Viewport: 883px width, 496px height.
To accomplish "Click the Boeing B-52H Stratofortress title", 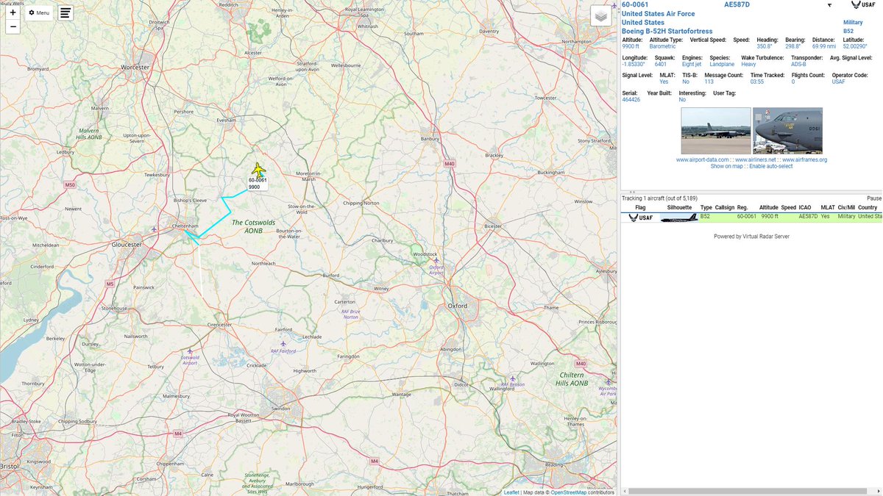I will click(667, 31).
